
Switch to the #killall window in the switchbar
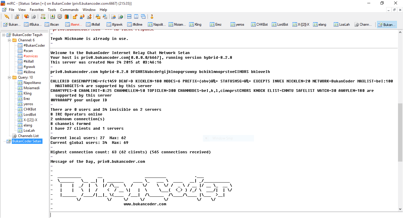93,25
